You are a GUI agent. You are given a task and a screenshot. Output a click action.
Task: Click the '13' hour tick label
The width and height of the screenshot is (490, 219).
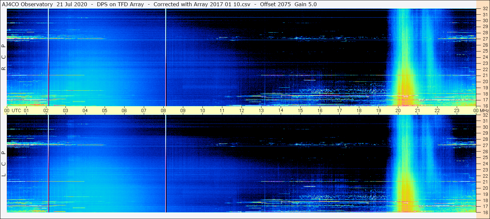[x=261, y=110]
